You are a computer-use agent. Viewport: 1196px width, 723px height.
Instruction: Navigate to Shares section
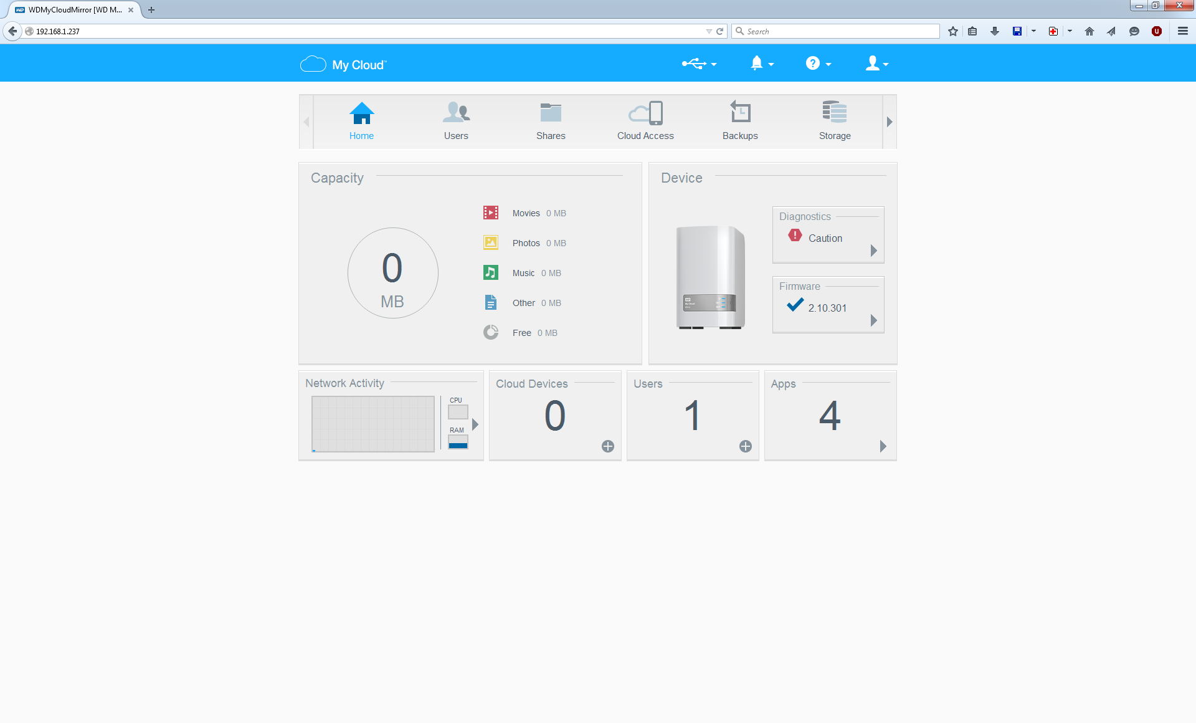click(x=550, y=120)
